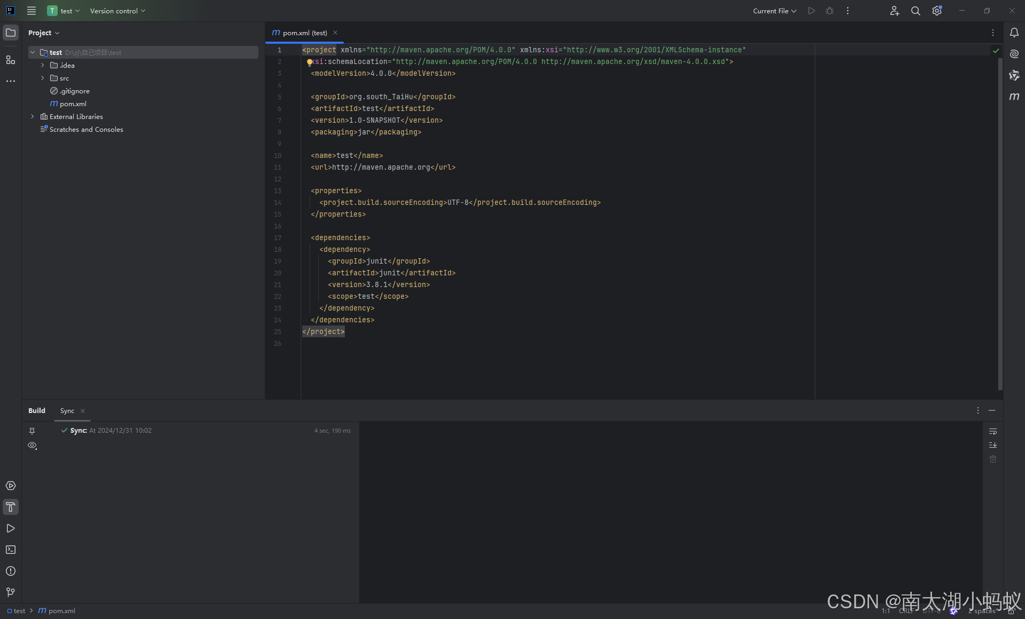Click the pom.xml breadcrumb in status bar
The width and height of the screenshot is (1025, 619).
point(61,611)
